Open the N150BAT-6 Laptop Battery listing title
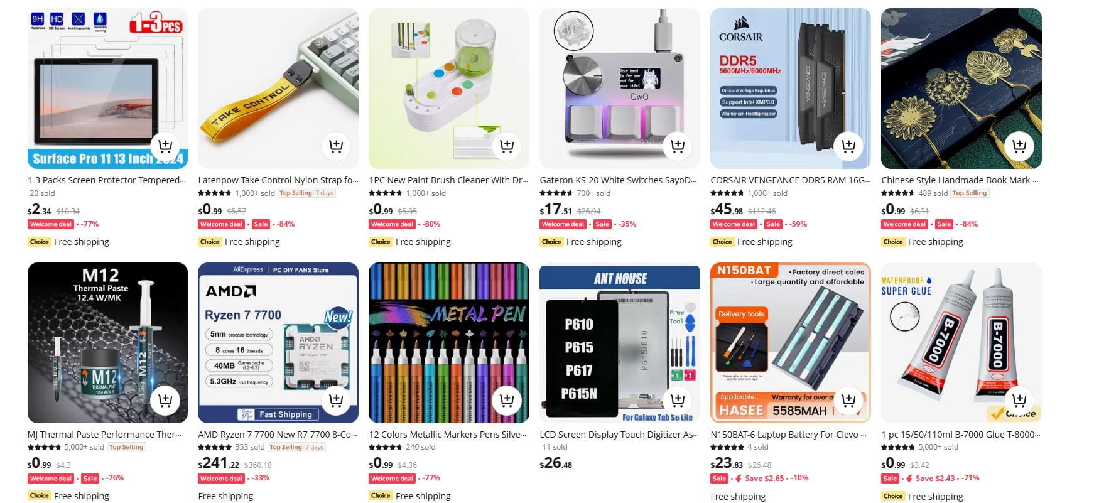Screen dimensions: 1094x503 point(788,434)
